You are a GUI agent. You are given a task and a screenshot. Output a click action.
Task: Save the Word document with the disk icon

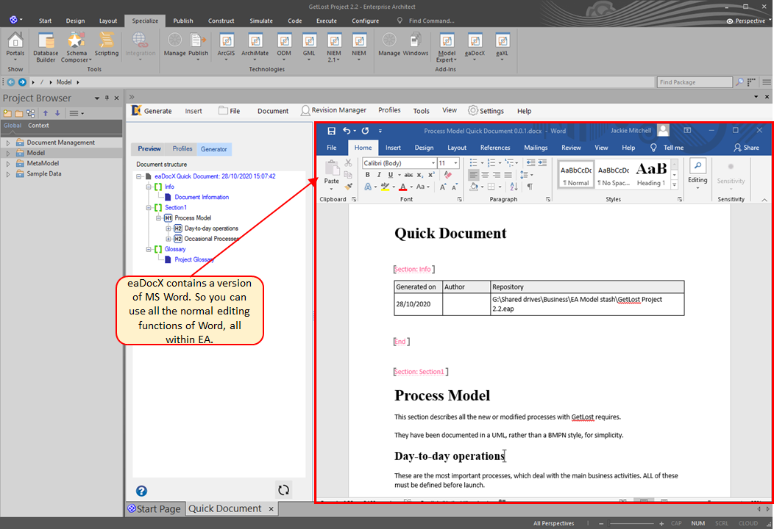pyautogui.click(x=331, y=131)
